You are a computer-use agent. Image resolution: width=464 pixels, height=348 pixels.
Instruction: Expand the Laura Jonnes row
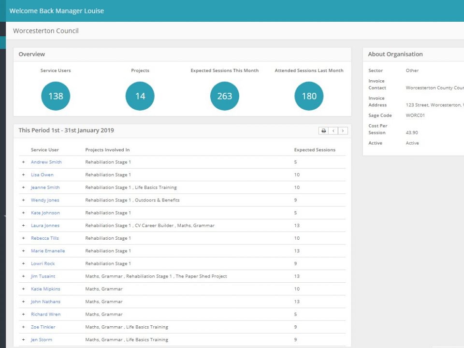point(23,226)
